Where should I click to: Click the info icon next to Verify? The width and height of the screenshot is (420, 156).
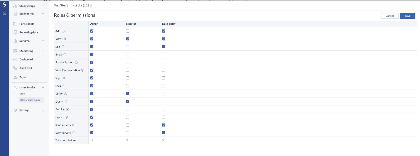pos(66,94)
